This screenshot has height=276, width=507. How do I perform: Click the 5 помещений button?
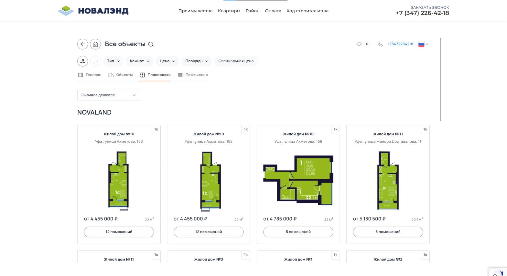[x=298, y=232]
